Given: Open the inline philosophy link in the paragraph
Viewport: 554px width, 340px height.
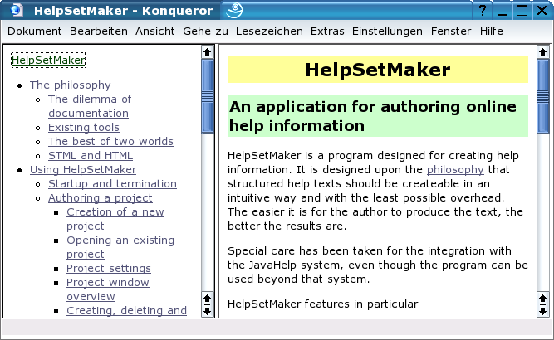Looking at the screenshot, I should click(x=455, y=169).
